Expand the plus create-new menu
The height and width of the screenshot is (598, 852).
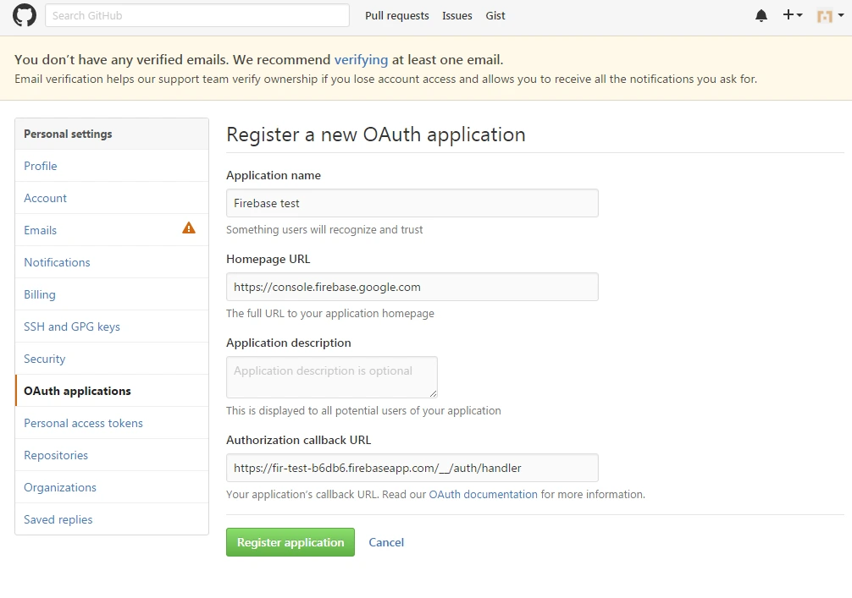(792, 15)
